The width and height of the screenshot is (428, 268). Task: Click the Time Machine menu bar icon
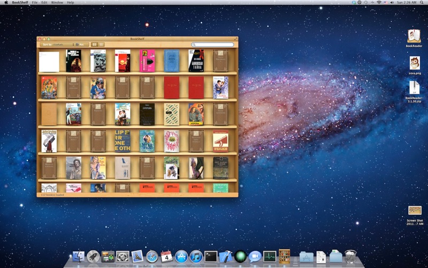click(366, 3)
